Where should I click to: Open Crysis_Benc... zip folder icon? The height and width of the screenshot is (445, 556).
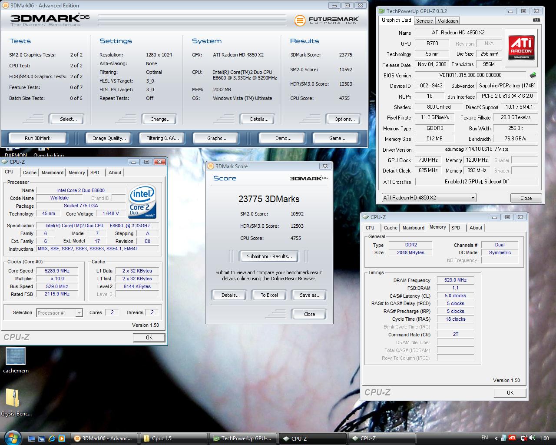(x=16, y=402)
